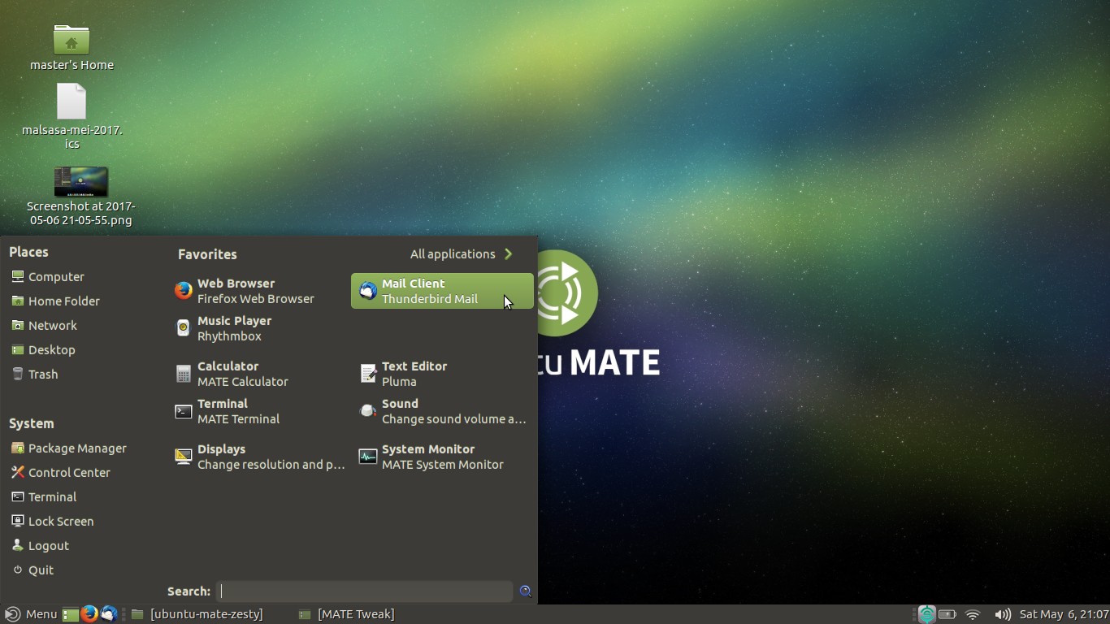Open Displays resolution settings entry
1110x624 pixels.
click(258, 457)
